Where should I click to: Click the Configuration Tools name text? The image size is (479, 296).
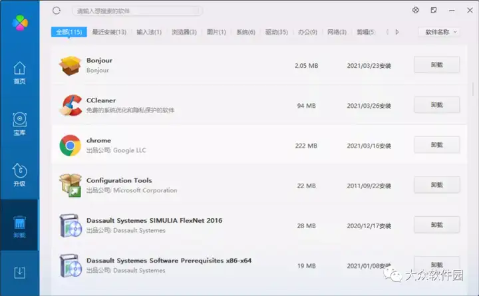coord(119,180)
